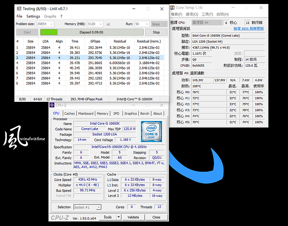The width and height of the screenshot is (288, 226).
Task: Click the frequency field 4387.11MHz in Core Temp
Action: coord(228,48)
